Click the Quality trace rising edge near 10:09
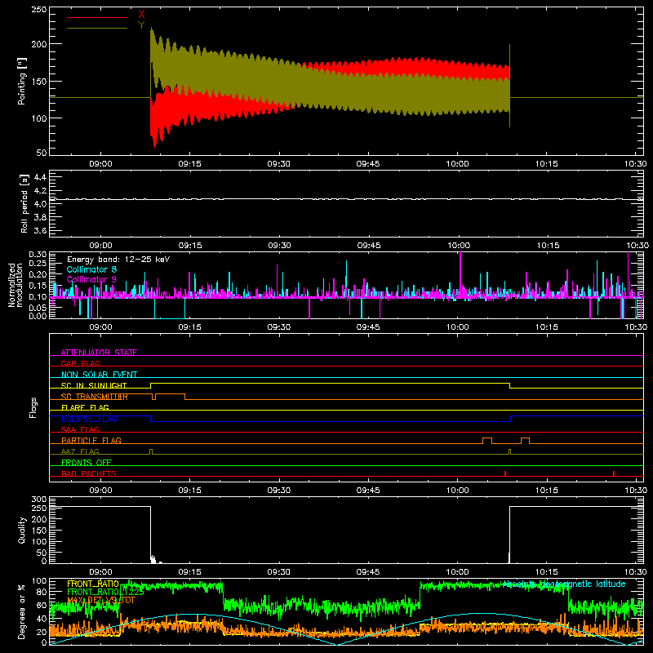 (509, 535)
